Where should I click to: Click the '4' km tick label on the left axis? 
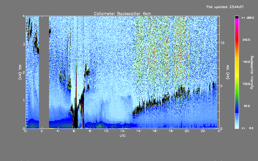point(24,16)
